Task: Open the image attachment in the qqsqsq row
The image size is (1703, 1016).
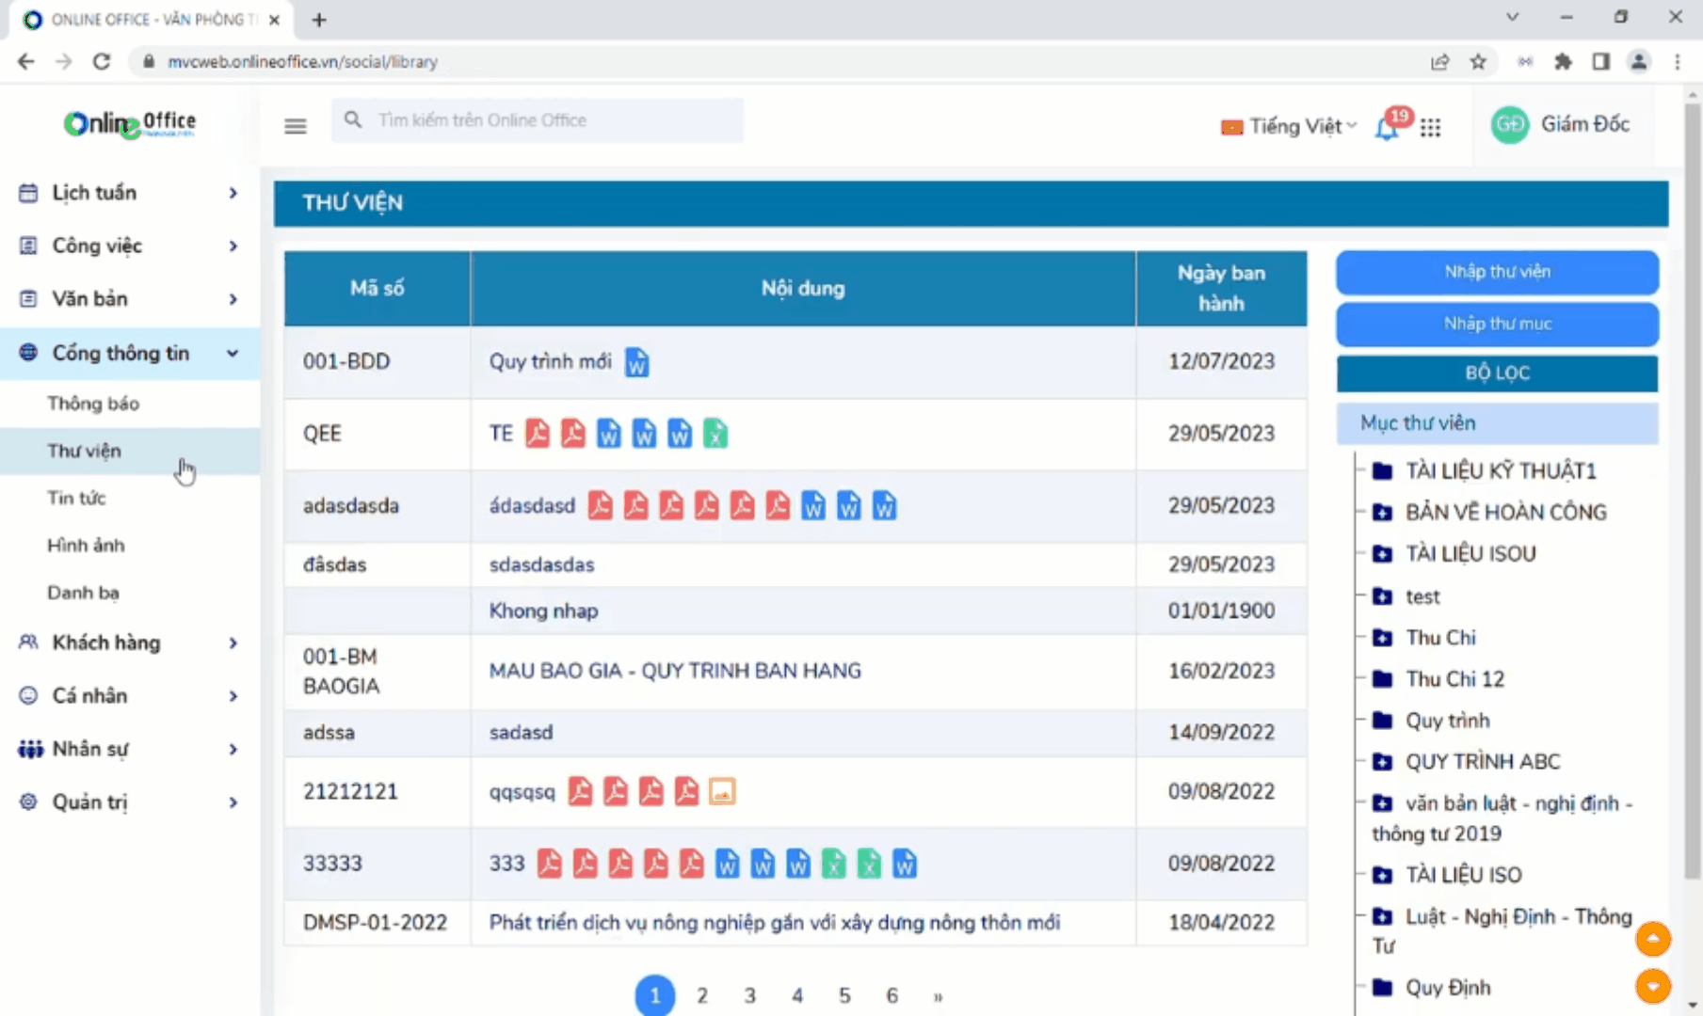Action: click(x=722, y=792)
